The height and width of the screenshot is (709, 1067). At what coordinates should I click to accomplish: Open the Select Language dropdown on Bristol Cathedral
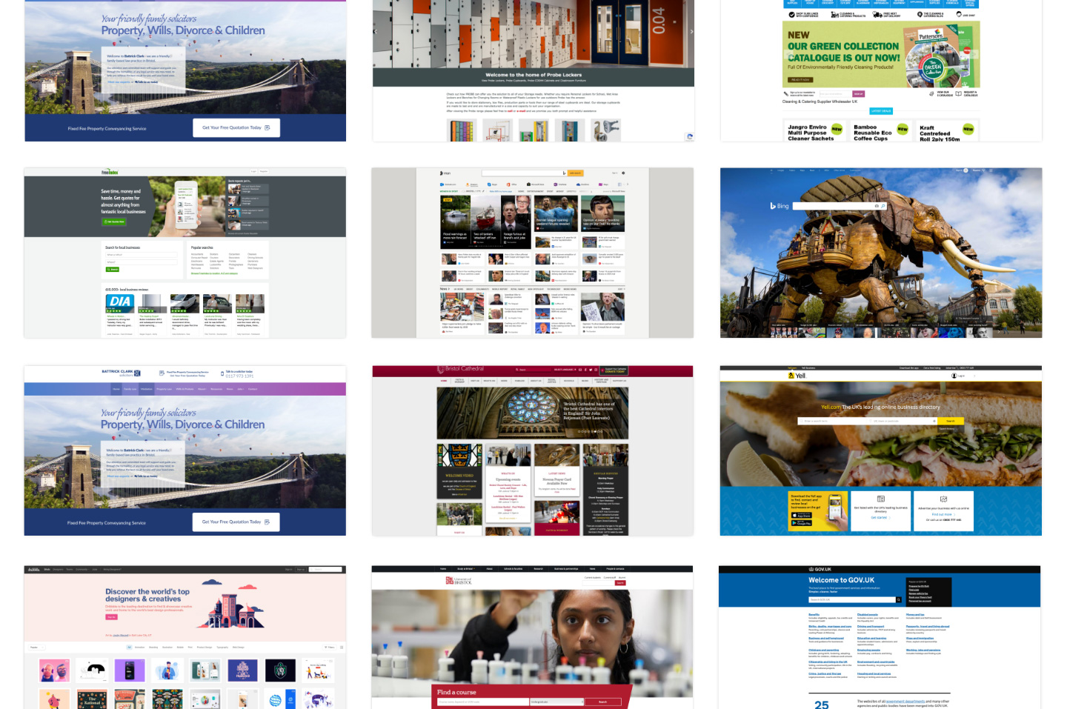pyautogui.click(x=565, y=370)
